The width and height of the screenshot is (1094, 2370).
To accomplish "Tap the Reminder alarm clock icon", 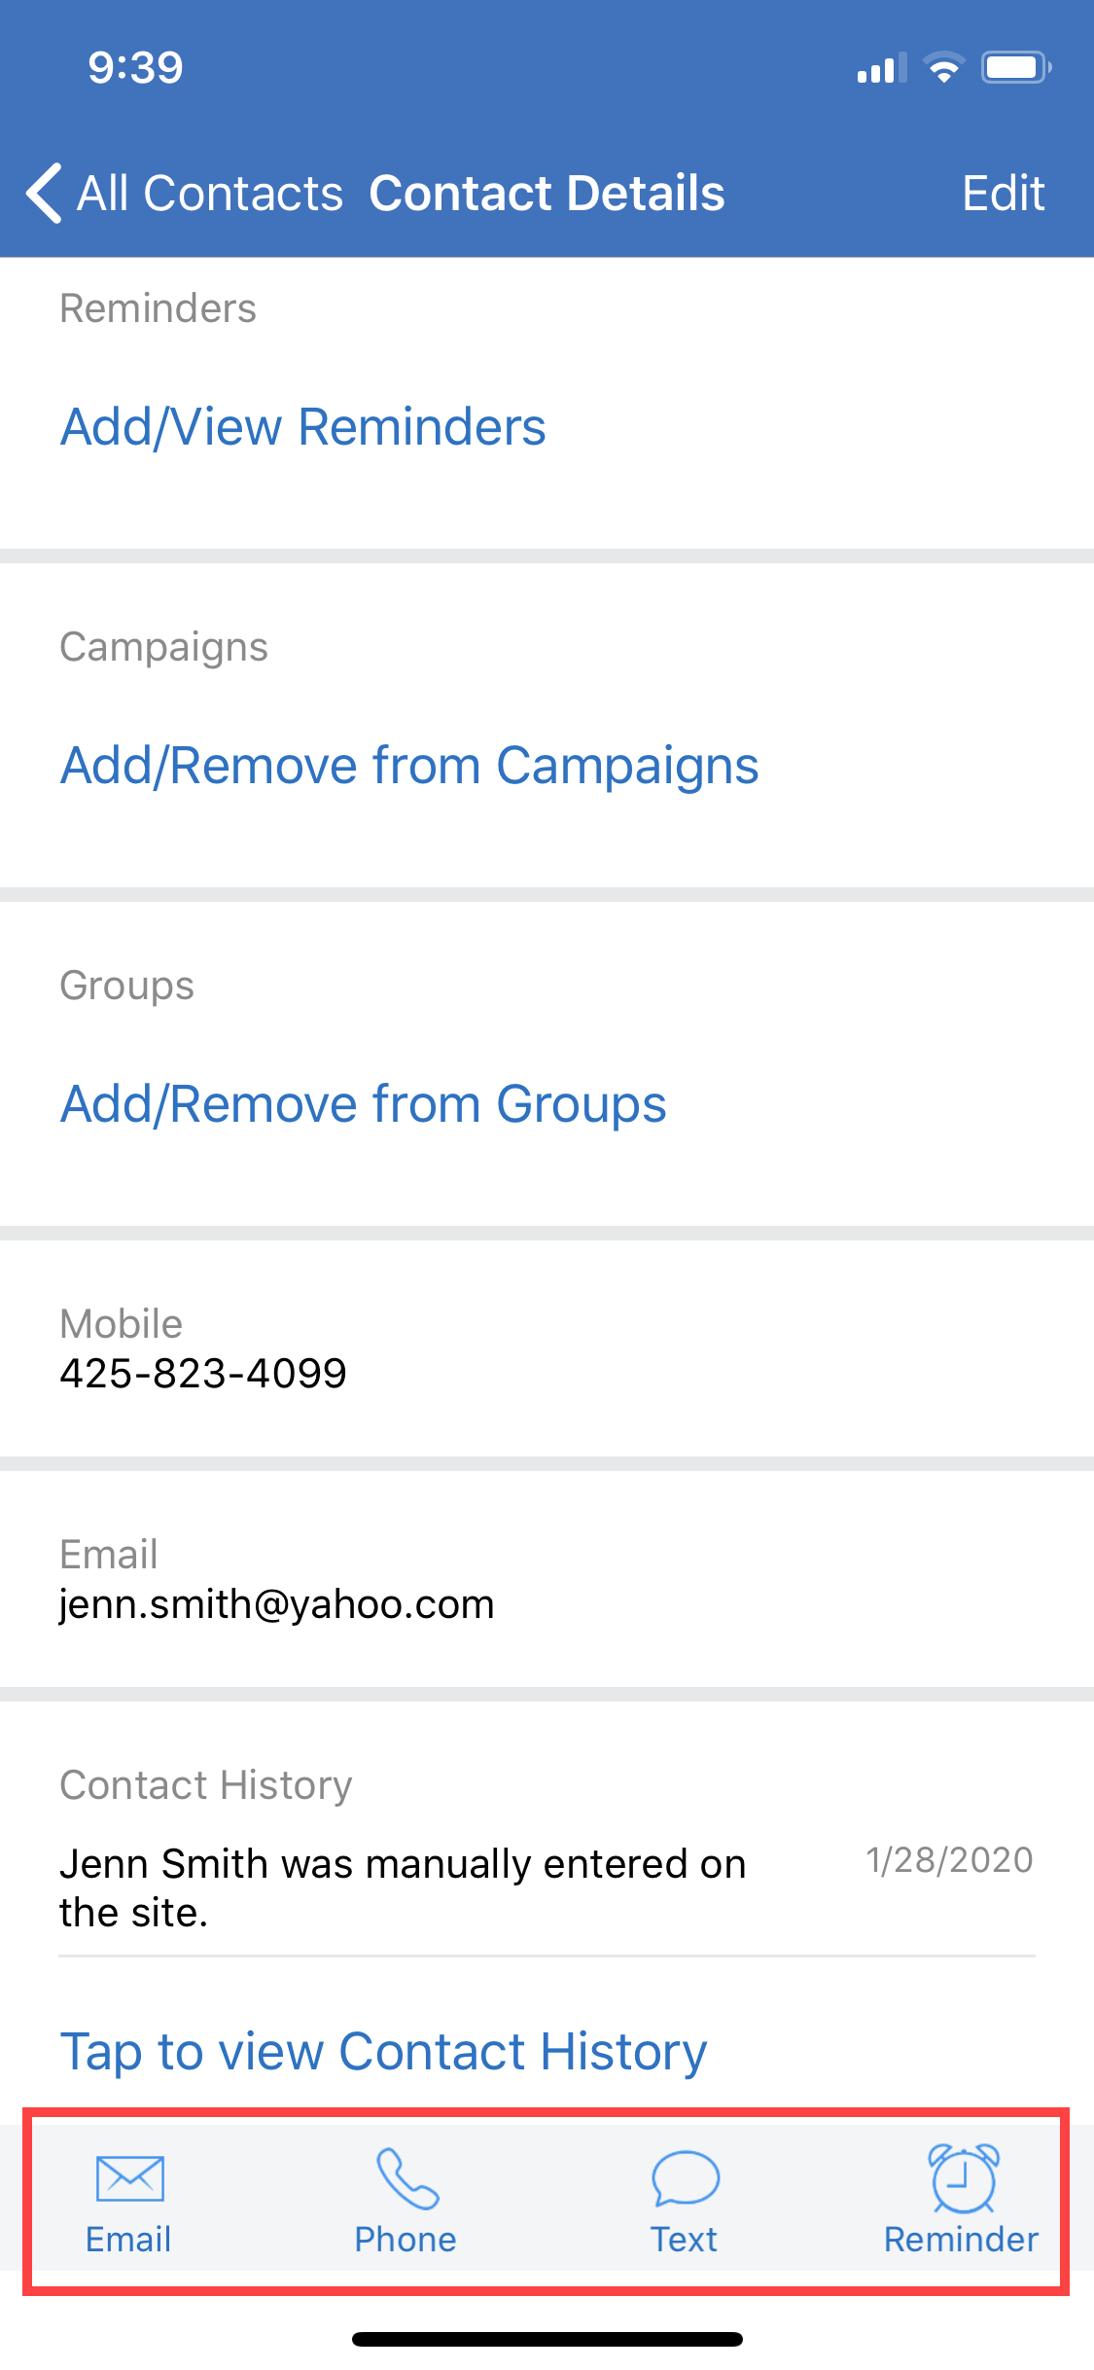I will pyautogui.click(x=964, y=2177).
